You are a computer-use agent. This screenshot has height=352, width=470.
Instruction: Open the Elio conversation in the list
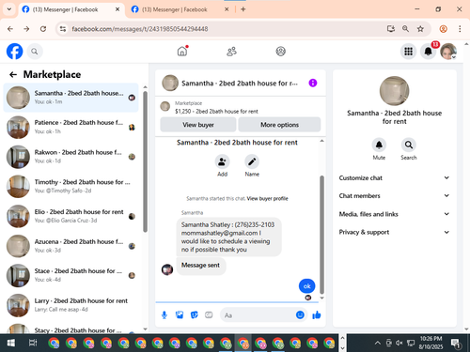71,216
